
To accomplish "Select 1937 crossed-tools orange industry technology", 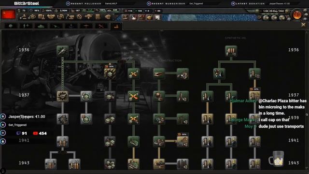I will point(133,96).
